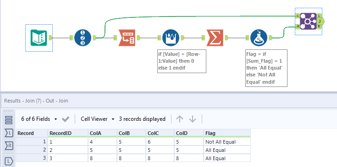Image resolution: width=337 pixels, height=167 pixels.
Task: Click Transpose tool output anchor
Action: [138, 38]
